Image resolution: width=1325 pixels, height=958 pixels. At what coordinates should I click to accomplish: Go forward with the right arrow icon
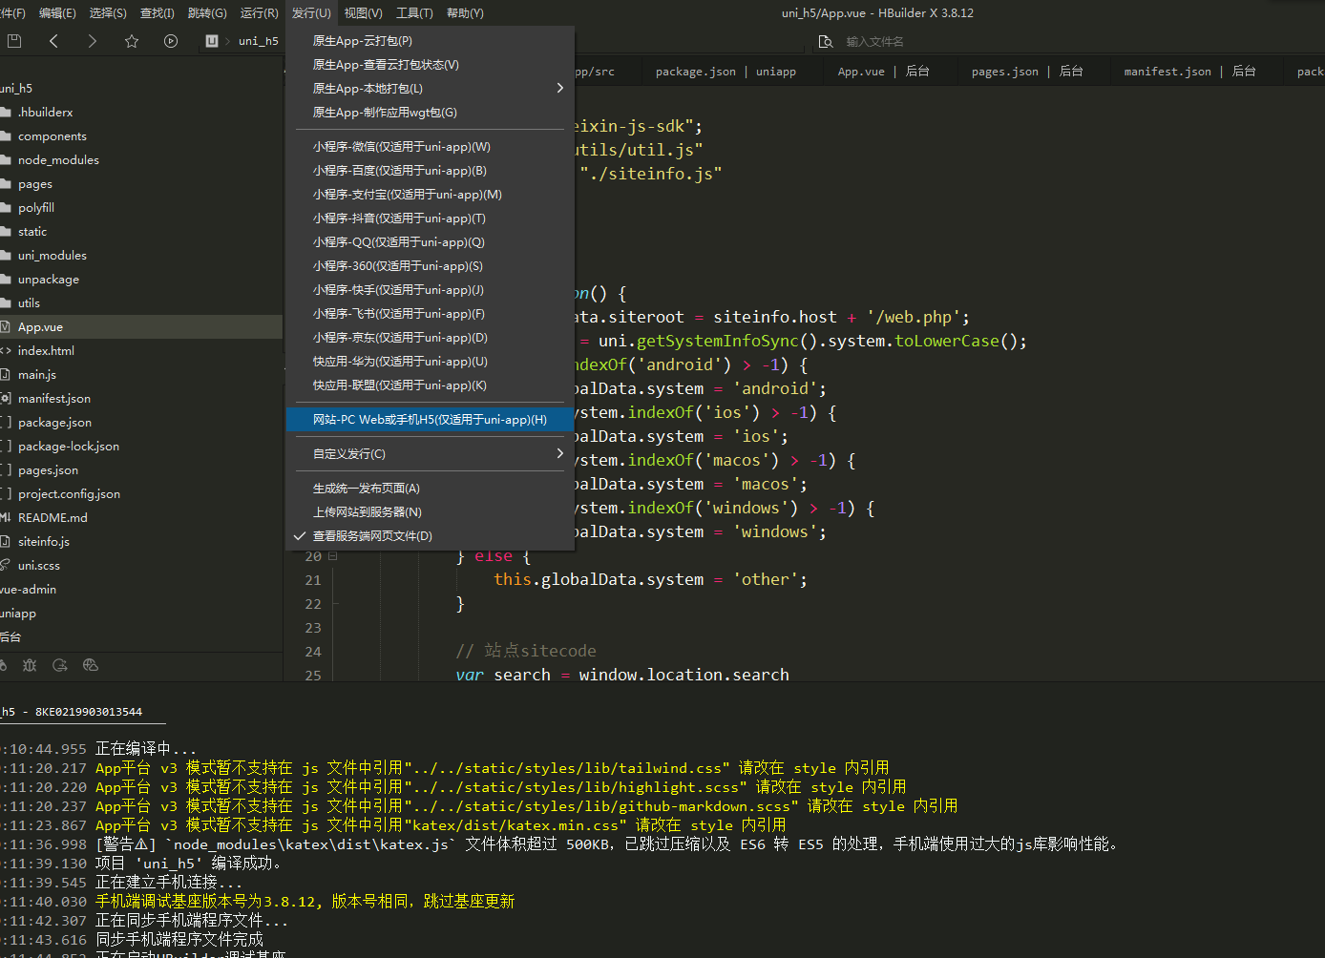pos(92,41)
